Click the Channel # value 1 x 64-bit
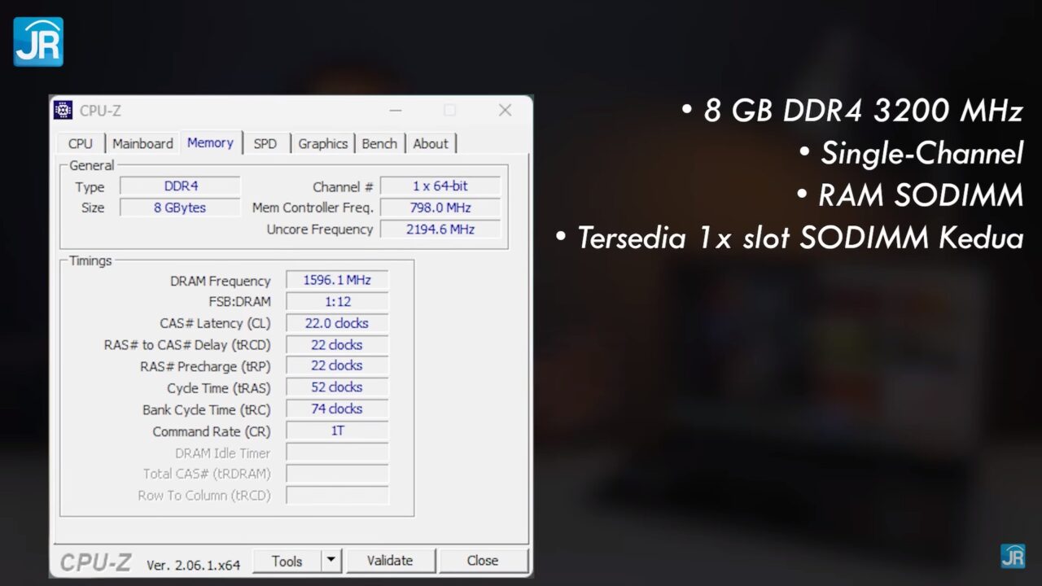The height and width of the screenshot is (586, 1042). 440,186
